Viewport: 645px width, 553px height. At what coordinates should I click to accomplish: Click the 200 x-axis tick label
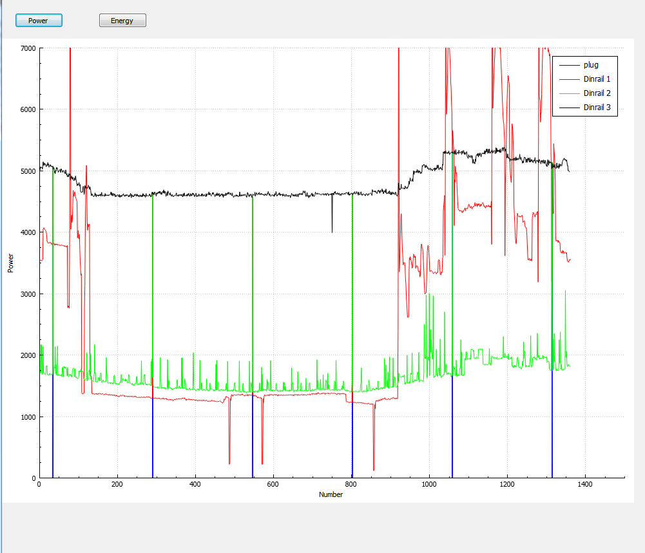click(x=117, y=484)
